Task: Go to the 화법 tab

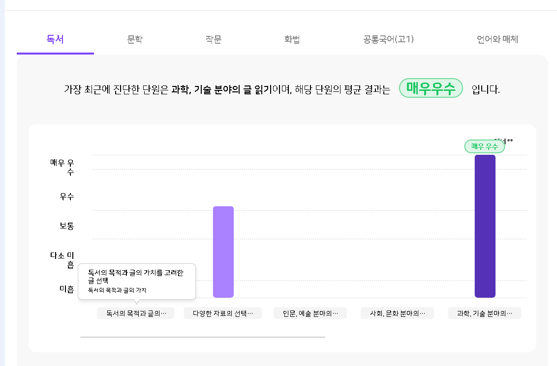Action: pyautogui.click(x=292, y=39)
